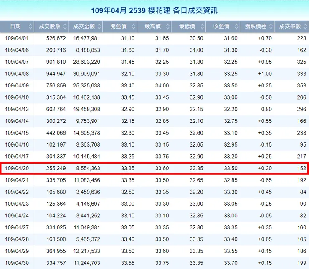Click the title 109年04月 2539 櫻花建 各日成交資訊
Image resolution: width=309 pixels, height=269 pixels.
point(154,10)
